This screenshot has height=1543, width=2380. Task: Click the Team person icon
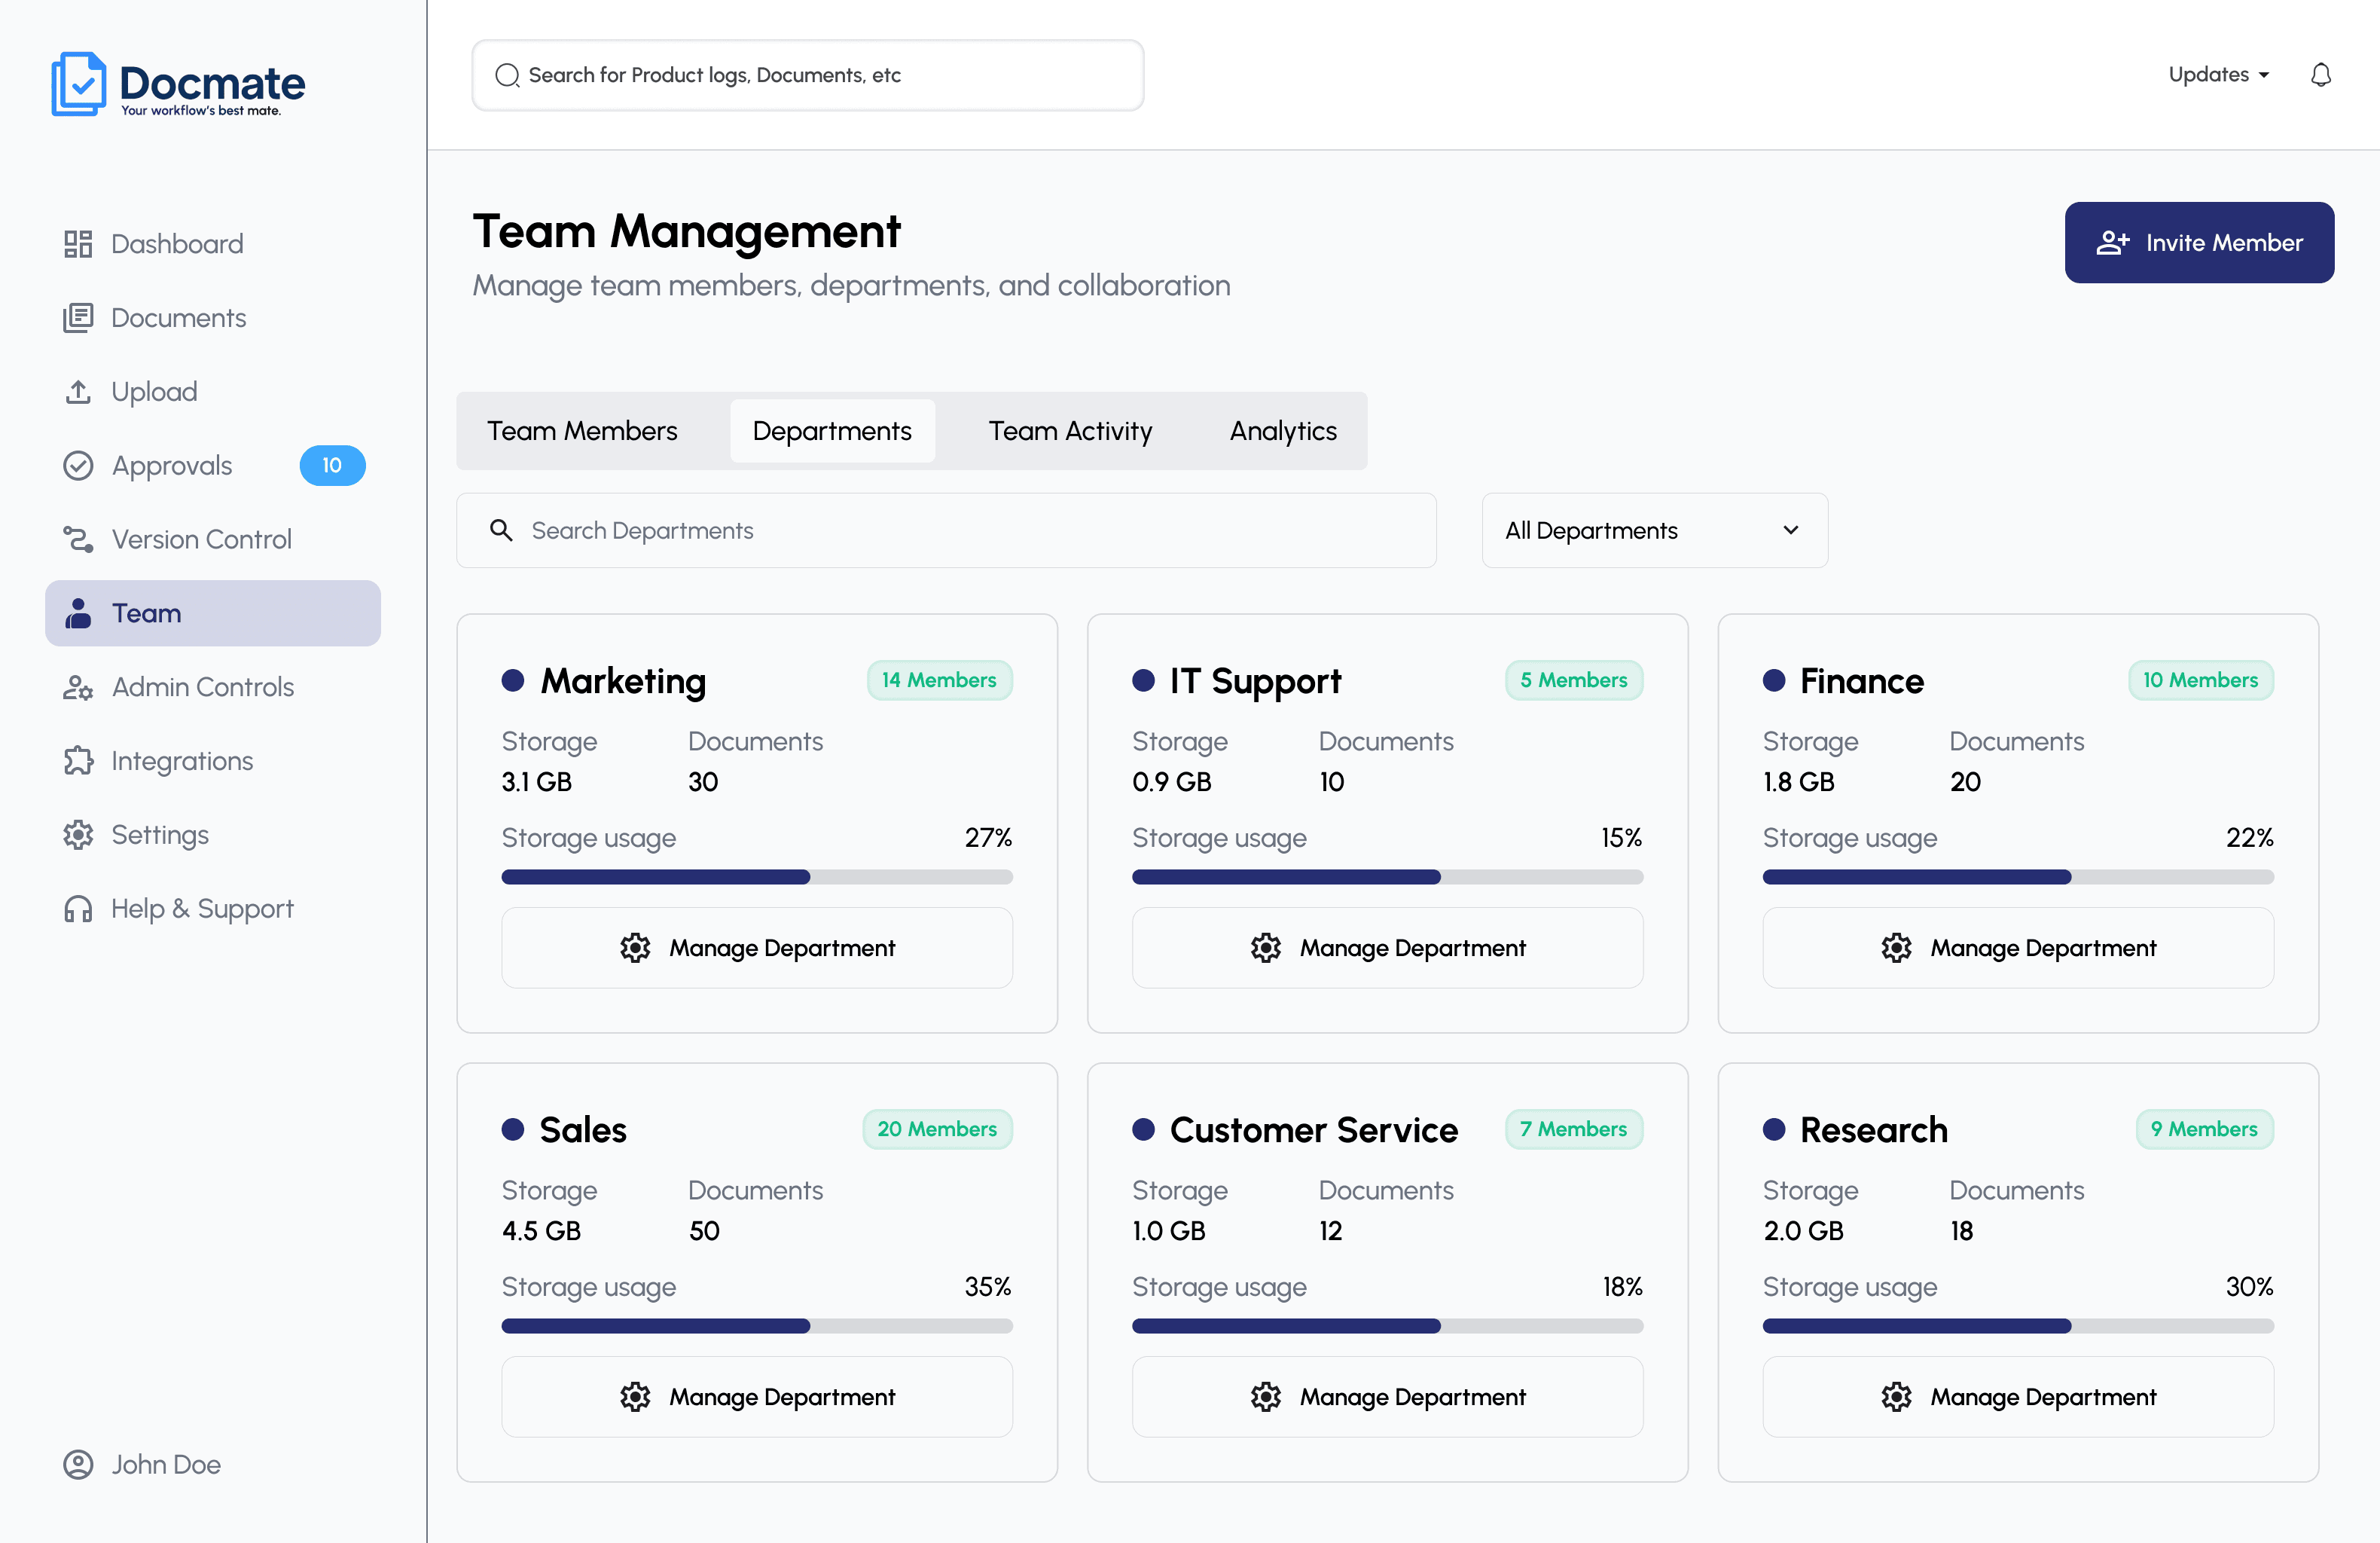pos(78,613)
